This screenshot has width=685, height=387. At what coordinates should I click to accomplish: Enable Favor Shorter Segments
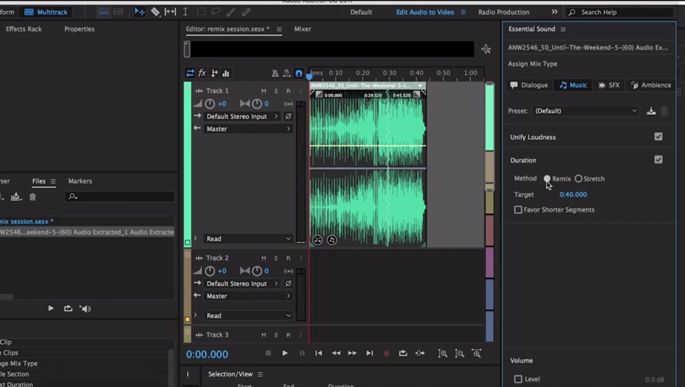pos(518,210)
